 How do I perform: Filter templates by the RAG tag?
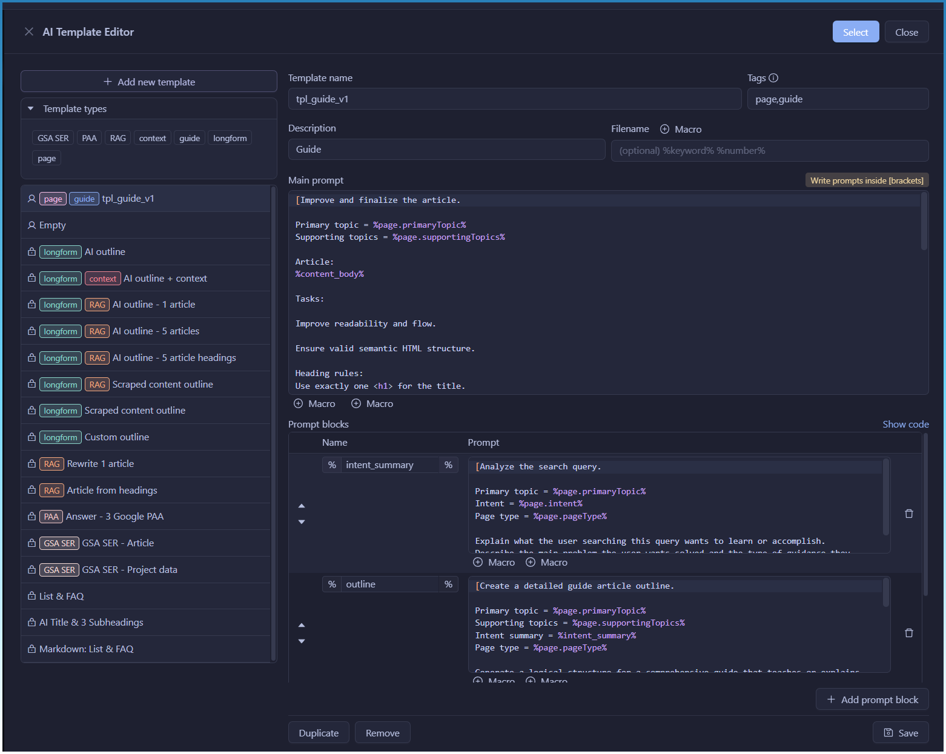click(118, 138)
